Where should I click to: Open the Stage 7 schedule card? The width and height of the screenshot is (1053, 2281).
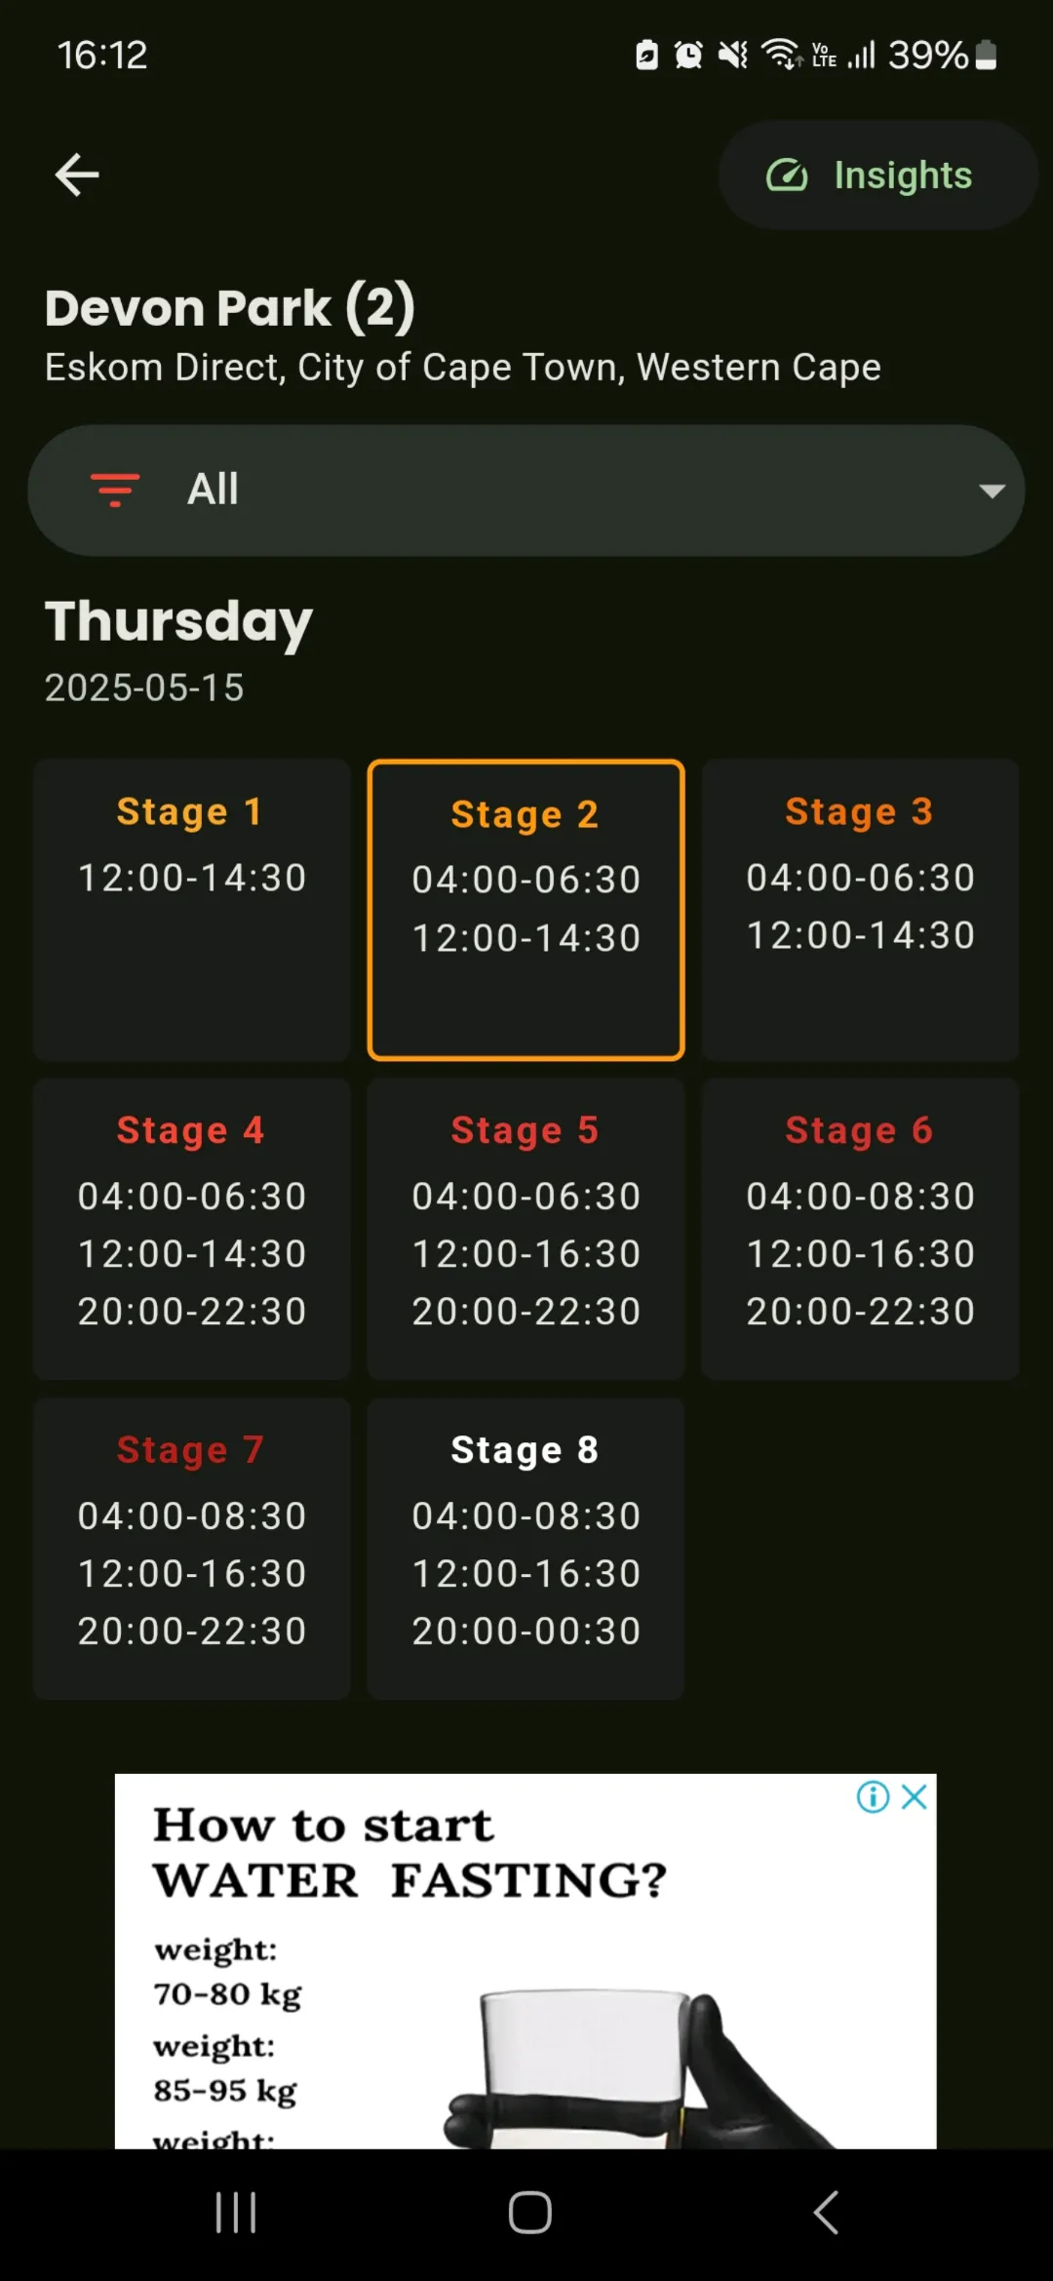click(192, 1549)
